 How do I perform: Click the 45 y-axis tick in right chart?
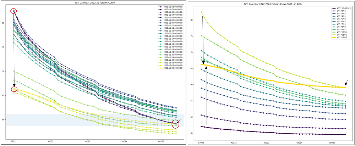(x=192, y=133)
